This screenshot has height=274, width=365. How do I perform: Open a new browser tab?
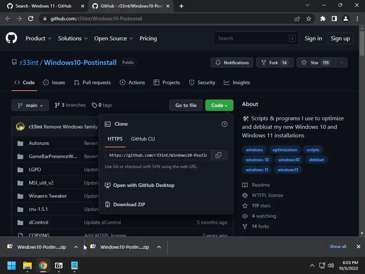click(181, 6)
